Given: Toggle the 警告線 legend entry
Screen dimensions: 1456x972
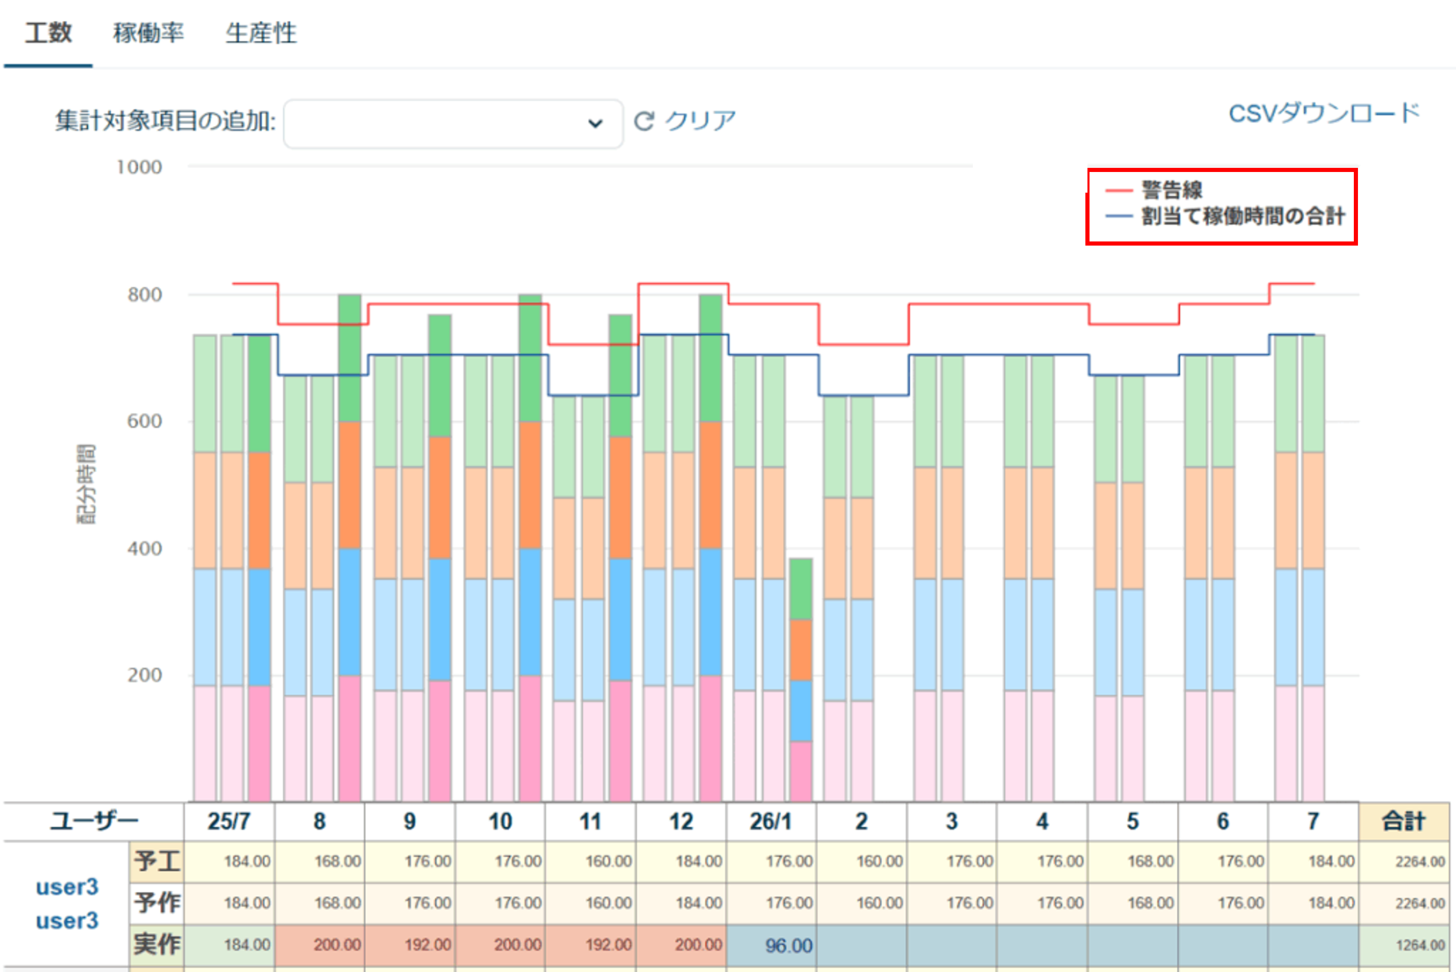Looking at the screenshot, I should point(1171,190).
